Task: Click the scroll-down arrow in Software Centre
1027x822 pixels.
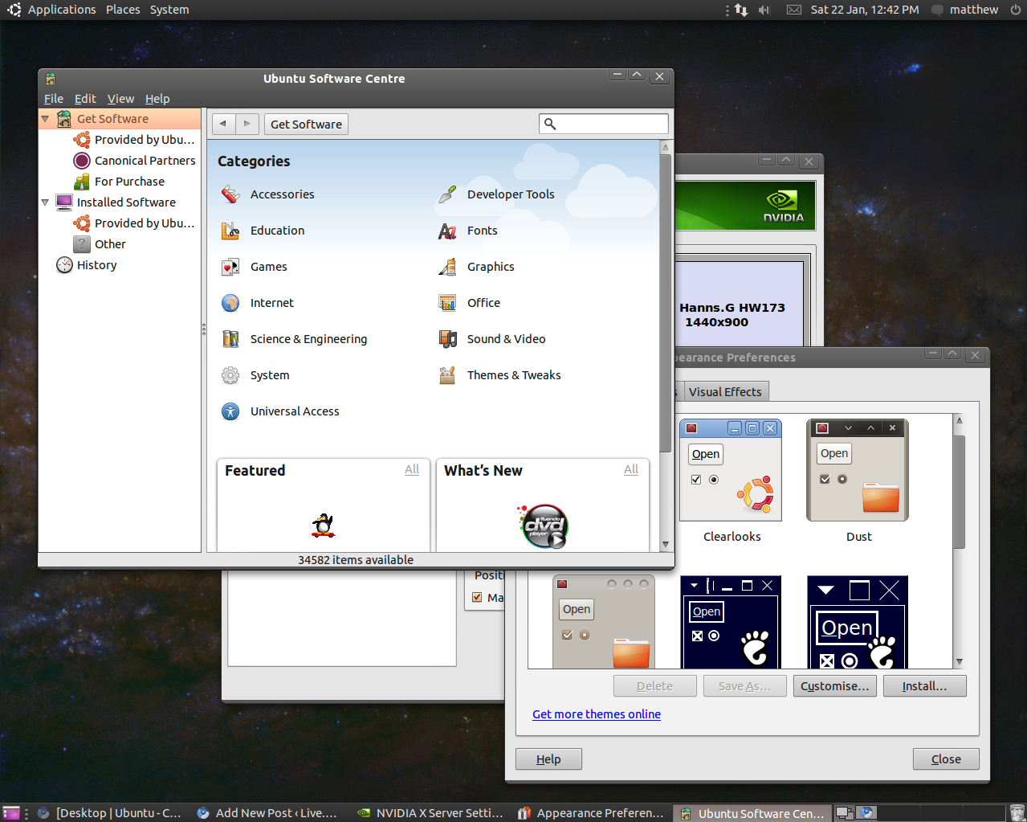Action: click(x=665, y=544)
